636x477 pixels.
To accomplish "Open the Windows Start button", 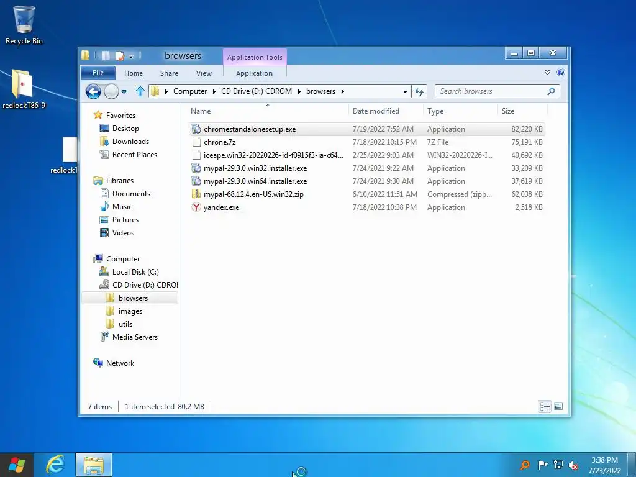I will (17, 465).
